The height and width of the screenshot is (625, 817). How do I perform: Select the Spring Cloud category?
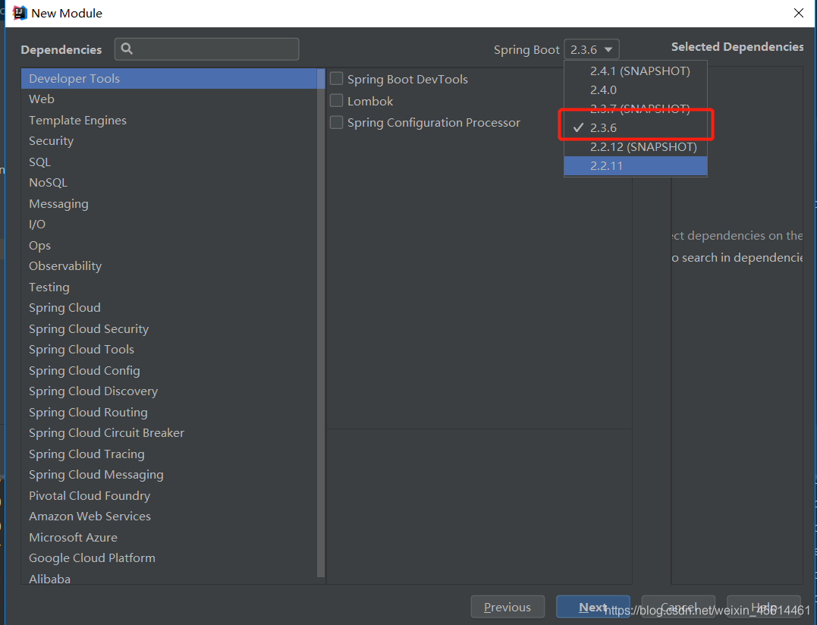point(169,308)
